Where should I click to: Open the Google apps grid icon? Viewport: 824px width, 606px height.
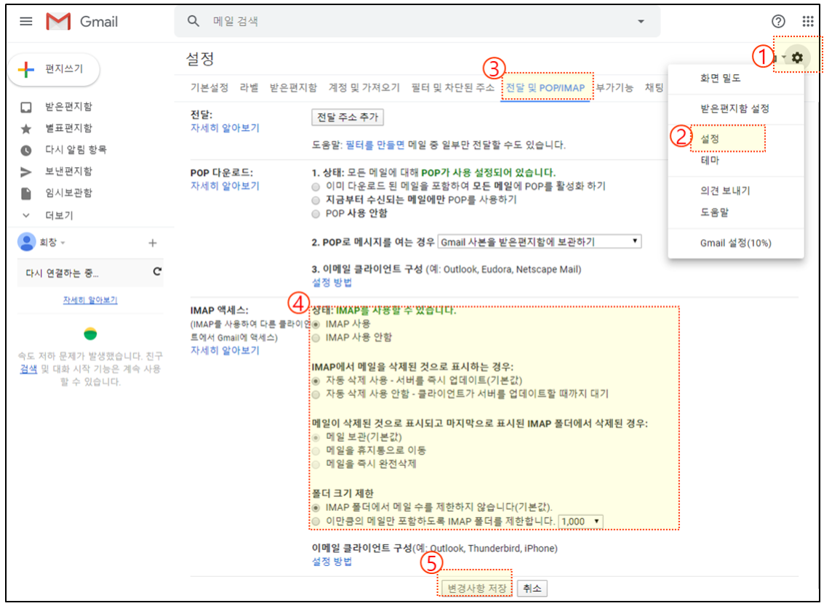(809, 21)
